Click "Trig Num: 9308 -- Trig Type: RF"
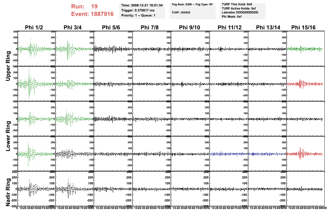 point(192,4)
